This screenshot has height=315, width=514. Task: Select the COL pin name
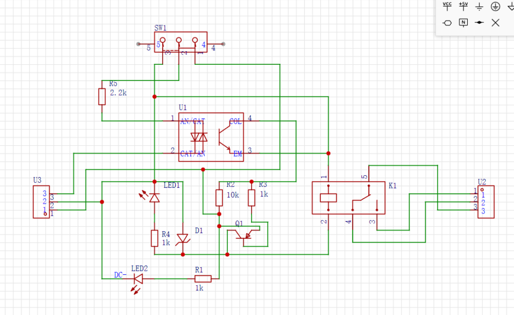point(235,122)
